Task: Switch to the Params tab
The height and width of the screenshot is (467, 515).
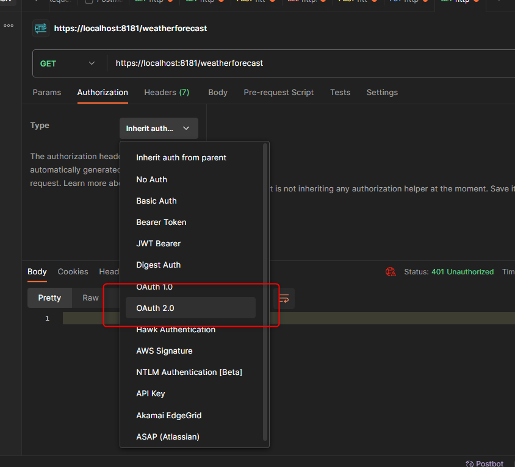Action: (47, 93)
